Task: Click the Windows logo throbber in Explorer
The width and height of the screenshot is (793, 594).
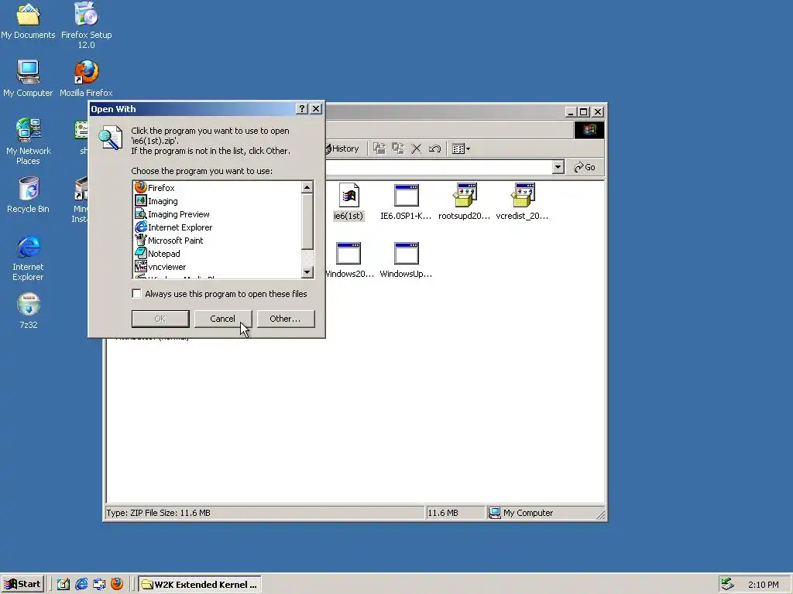Action: pyautogui.click(x=589, y=130)
